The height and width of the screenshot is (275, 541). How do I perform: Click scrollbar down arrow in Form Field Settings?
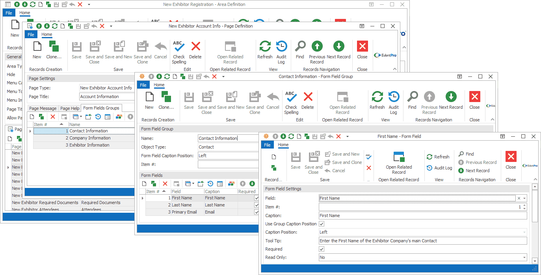pyautogui.click(x=535, y=261)
